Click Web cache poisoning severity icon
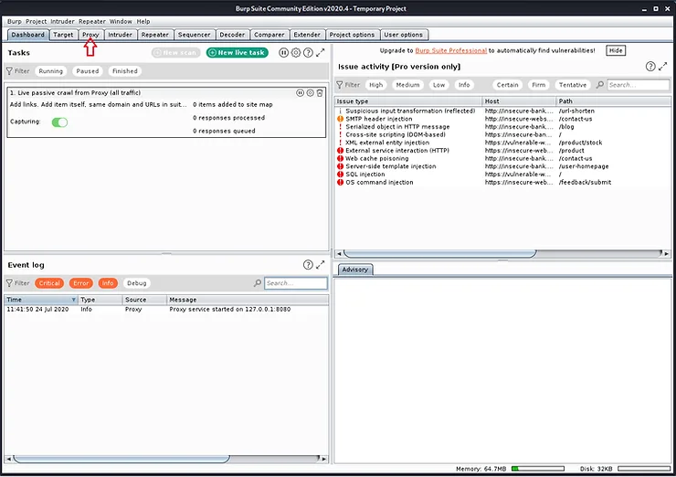Image resolution: width=676 pixels, height=477 pixels. (x=340, y=158)
